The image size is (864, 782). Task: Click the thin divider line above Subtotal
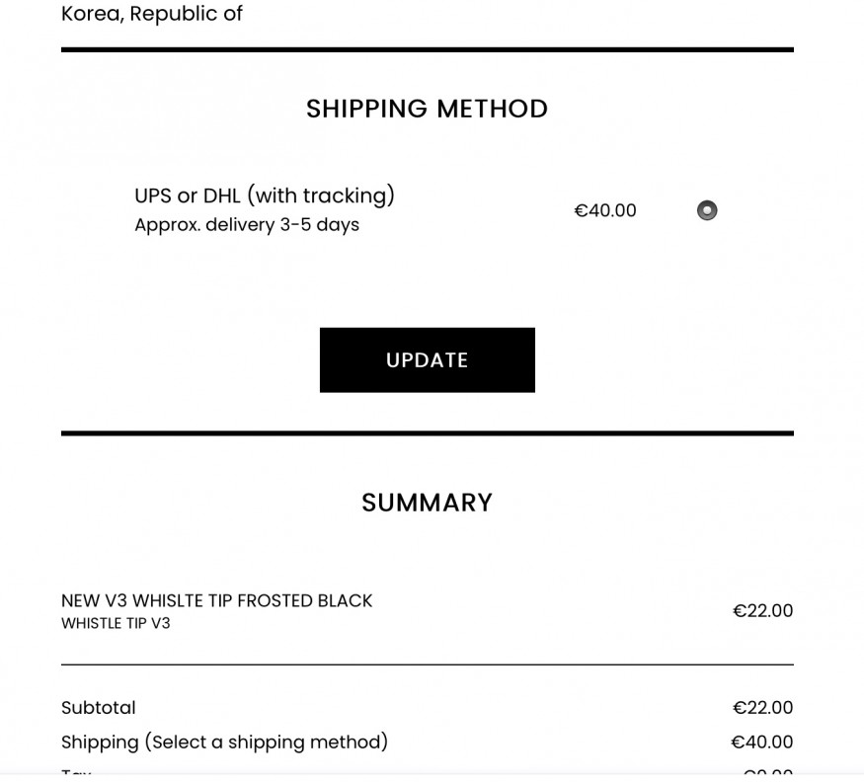pos(427,665)
